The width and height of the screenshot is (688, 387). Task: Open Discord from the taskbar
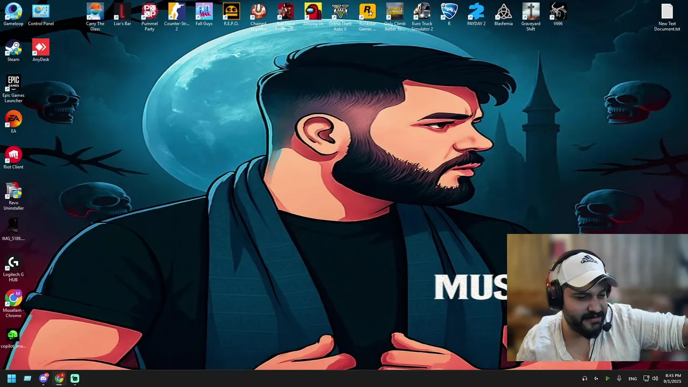pyautogui.click(x=44, y=378)
